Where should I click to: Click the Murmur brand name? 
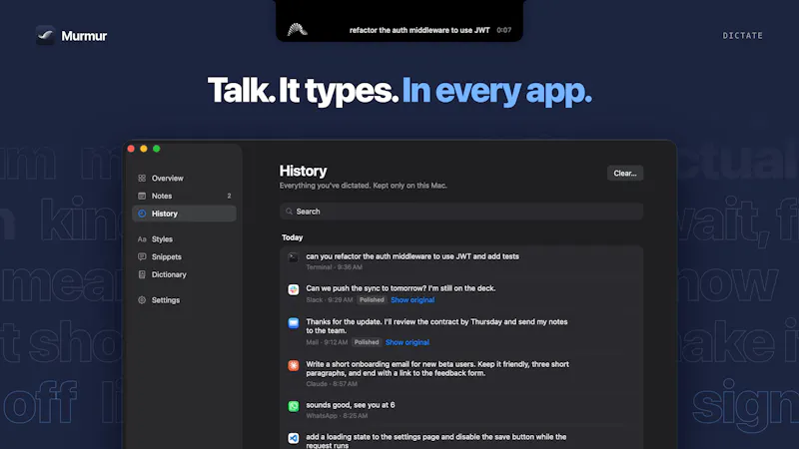pyautogui.click(x=84, y=36)
